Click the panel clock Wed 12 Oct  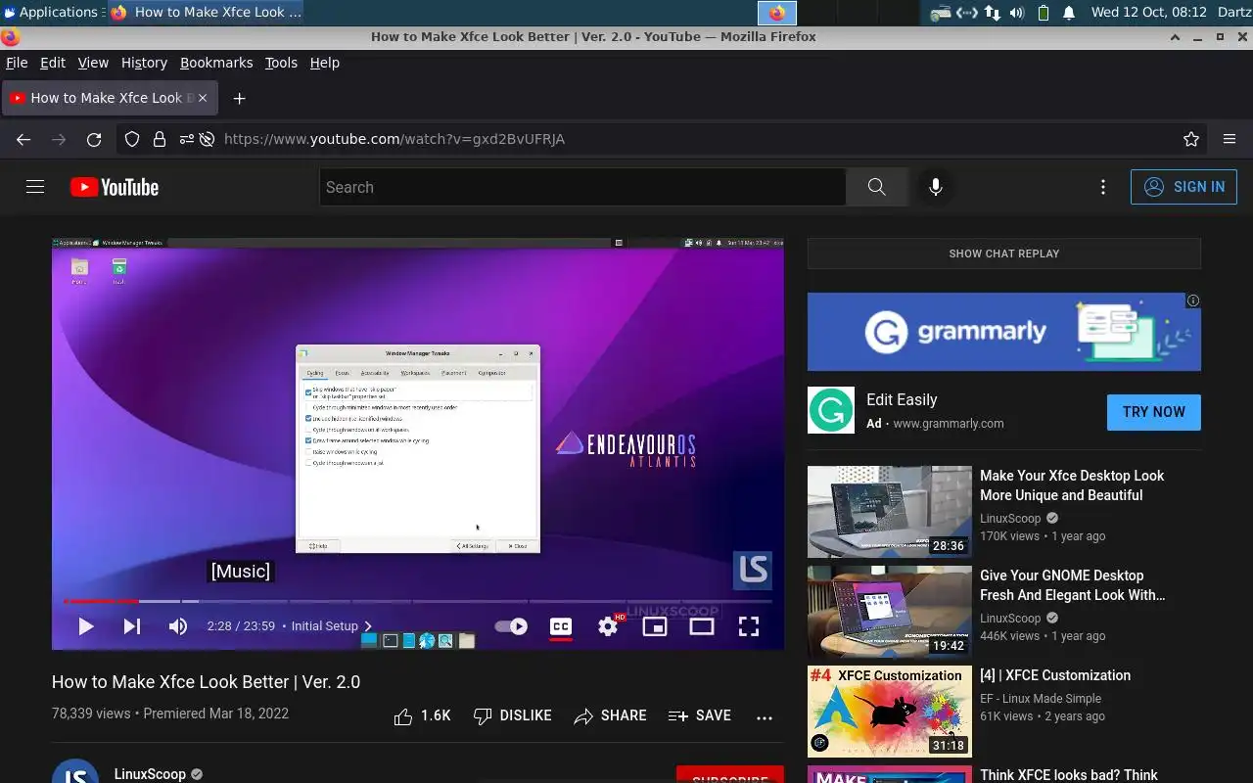[x=1148, y=12]
